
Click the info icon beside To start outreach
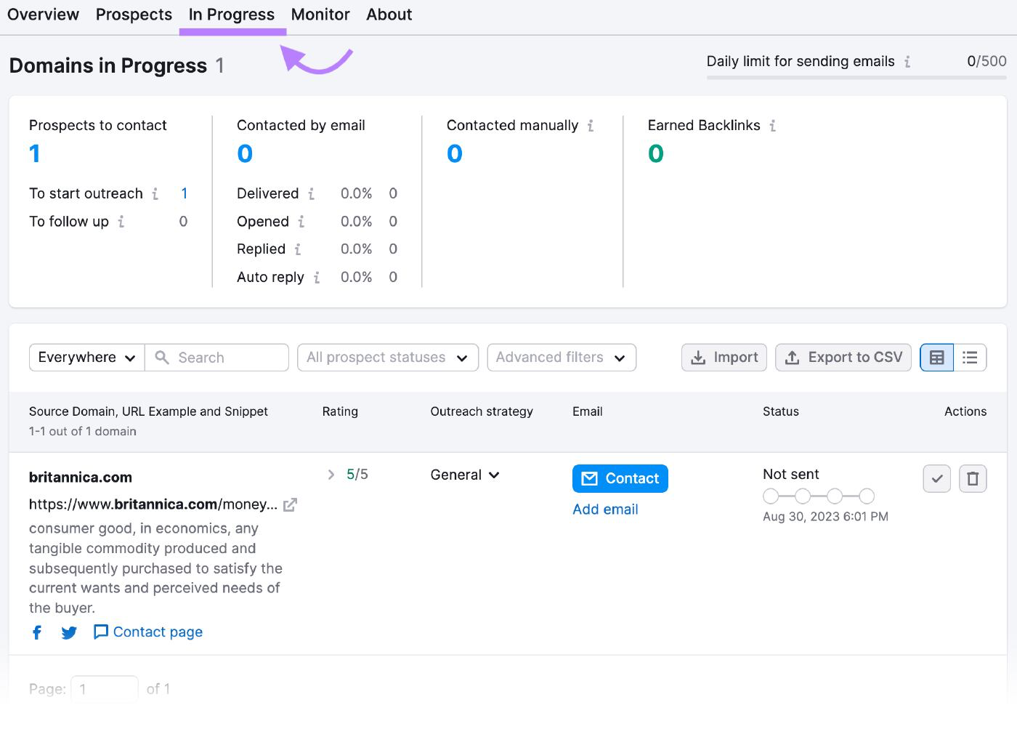pos(155,194)
